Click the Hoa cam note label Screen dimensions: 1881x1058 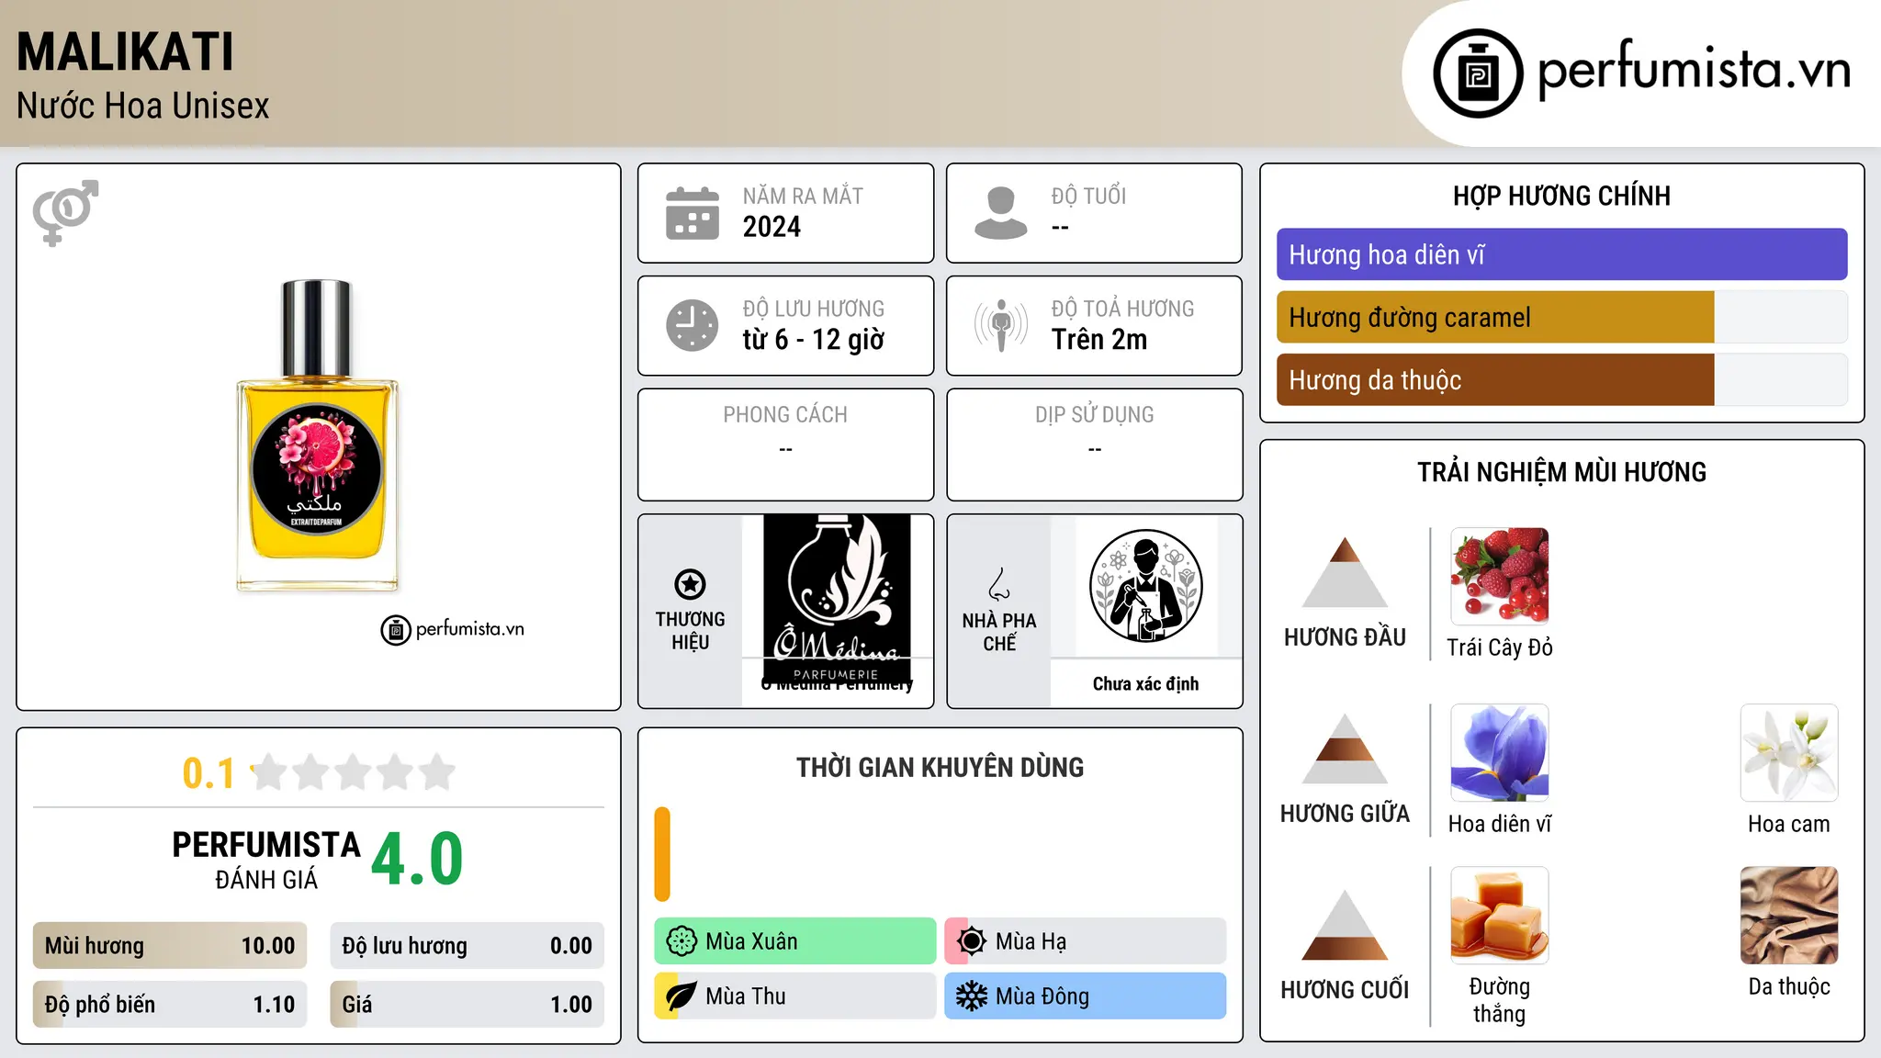[x=1789, y=824]
